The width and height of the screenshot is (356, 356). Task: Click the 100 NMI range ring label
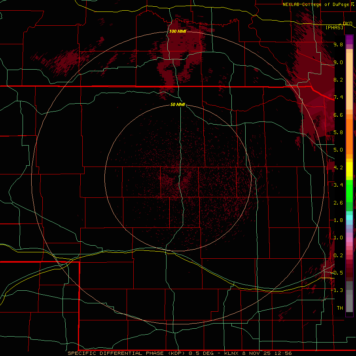point(178,31)
